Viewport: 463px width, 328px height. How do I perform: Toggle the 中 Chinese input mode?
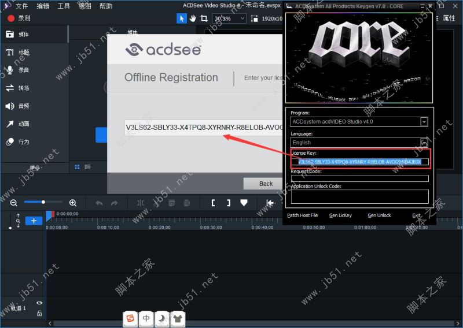tap(146, 319)
